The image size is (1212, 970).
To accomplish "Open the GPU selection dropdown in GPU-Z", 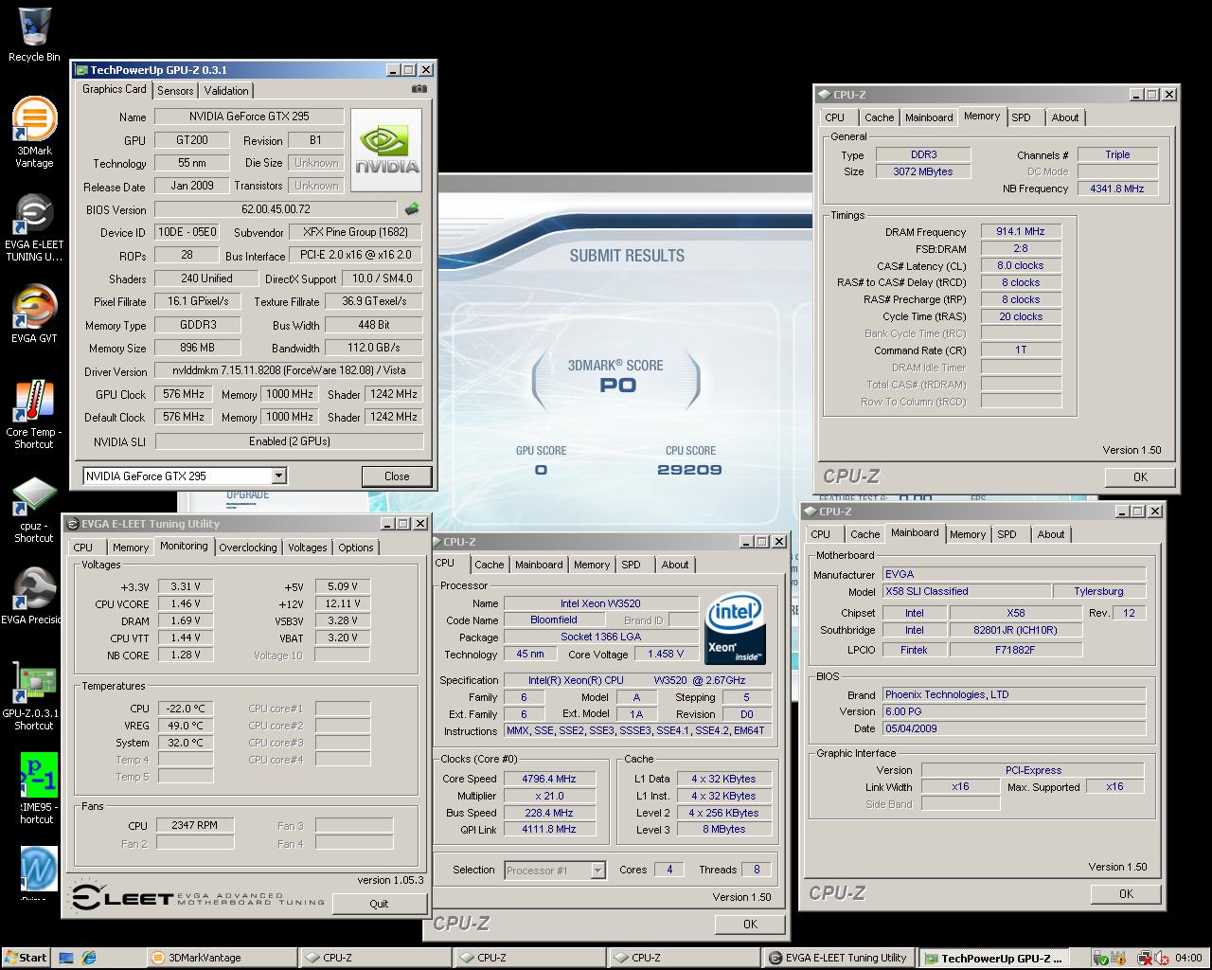I will [278, 476].
